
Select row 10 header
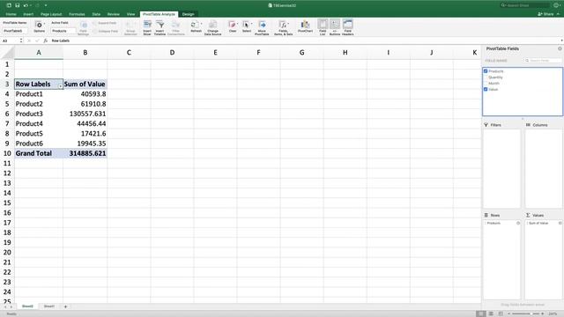tap(7, 153)
